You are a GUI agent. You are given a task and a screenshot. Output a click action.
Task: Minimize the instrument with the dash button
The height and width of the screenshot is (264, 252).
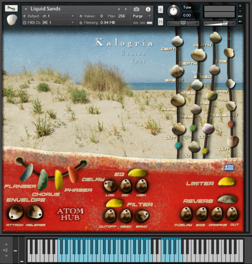pyautogui.click(x=240, y=11)
